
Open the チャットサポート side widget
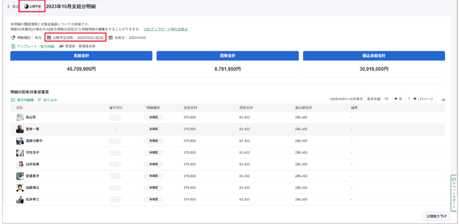pyautogui.click(x=454, y=192)
